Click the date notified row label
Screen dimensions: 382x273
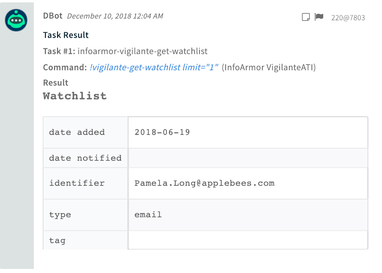(85, 158)
